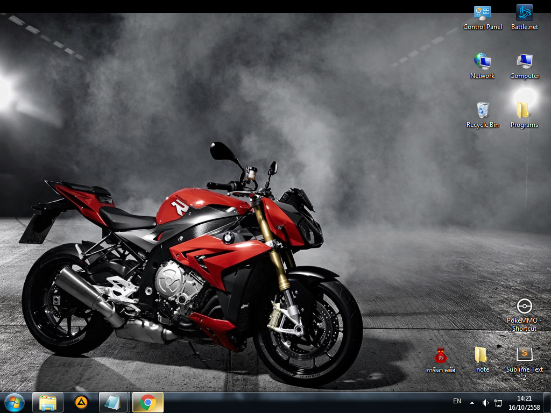Open the Control Panel desktop icon
This screenshot has width=551, height=413.
pos(483,18)
